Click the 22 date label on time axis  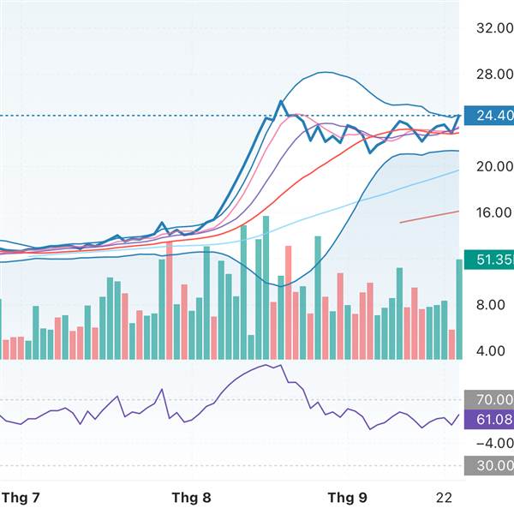coord(444,497)
